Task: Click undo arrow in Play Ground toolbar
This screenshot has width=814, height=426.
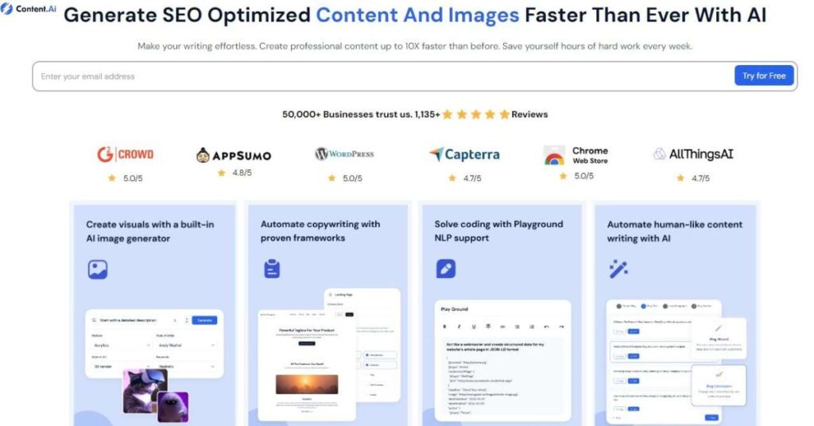Action: (546, 327)
